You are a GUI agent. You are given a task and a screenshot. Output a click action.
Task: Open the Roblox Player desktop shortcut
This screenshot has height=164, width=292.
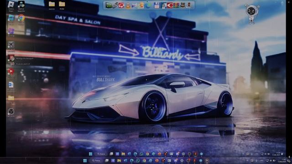[x=11, y=5]
